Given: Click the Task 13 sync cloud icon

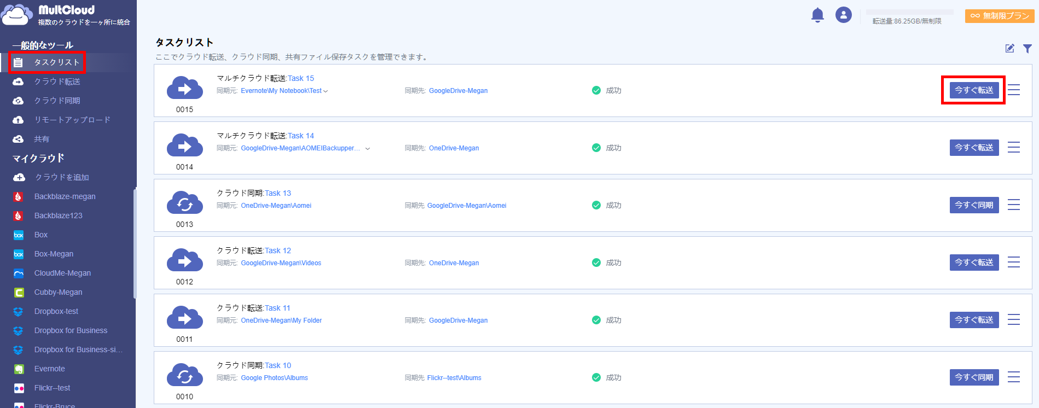Looking at the screenshot, I should click(x=185, y=202).
